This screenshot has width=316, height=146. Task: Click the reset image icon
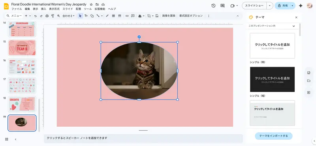tap(157, 16)
